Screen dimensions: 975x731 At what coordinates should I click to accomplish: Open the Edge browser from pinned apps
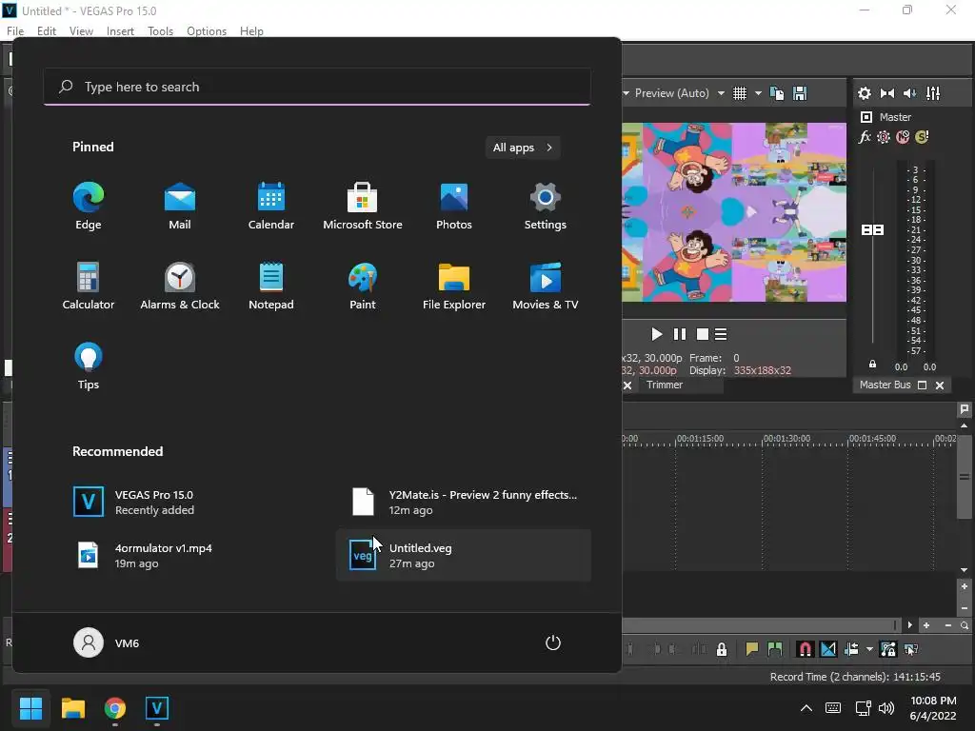click(89, 207)
